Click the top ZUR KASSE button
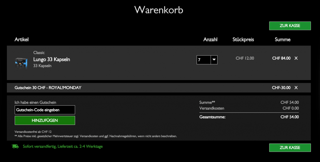The width and height of the screenshot is (320, 162). (x=290, y=26)
